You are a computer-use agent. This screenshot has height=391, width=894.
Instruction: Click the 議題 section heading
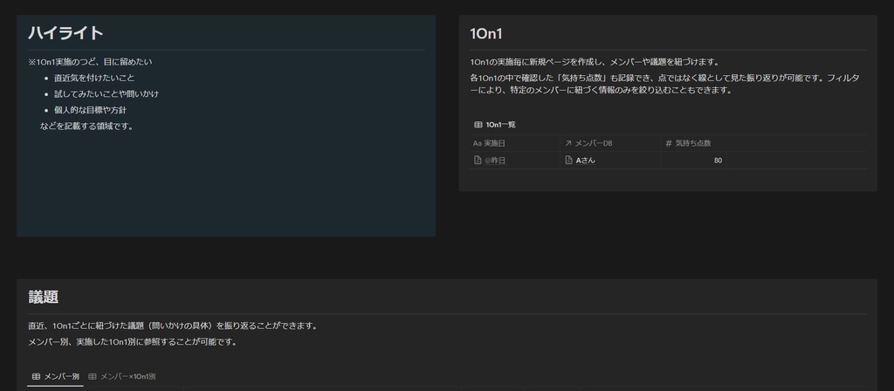[44, 297]
